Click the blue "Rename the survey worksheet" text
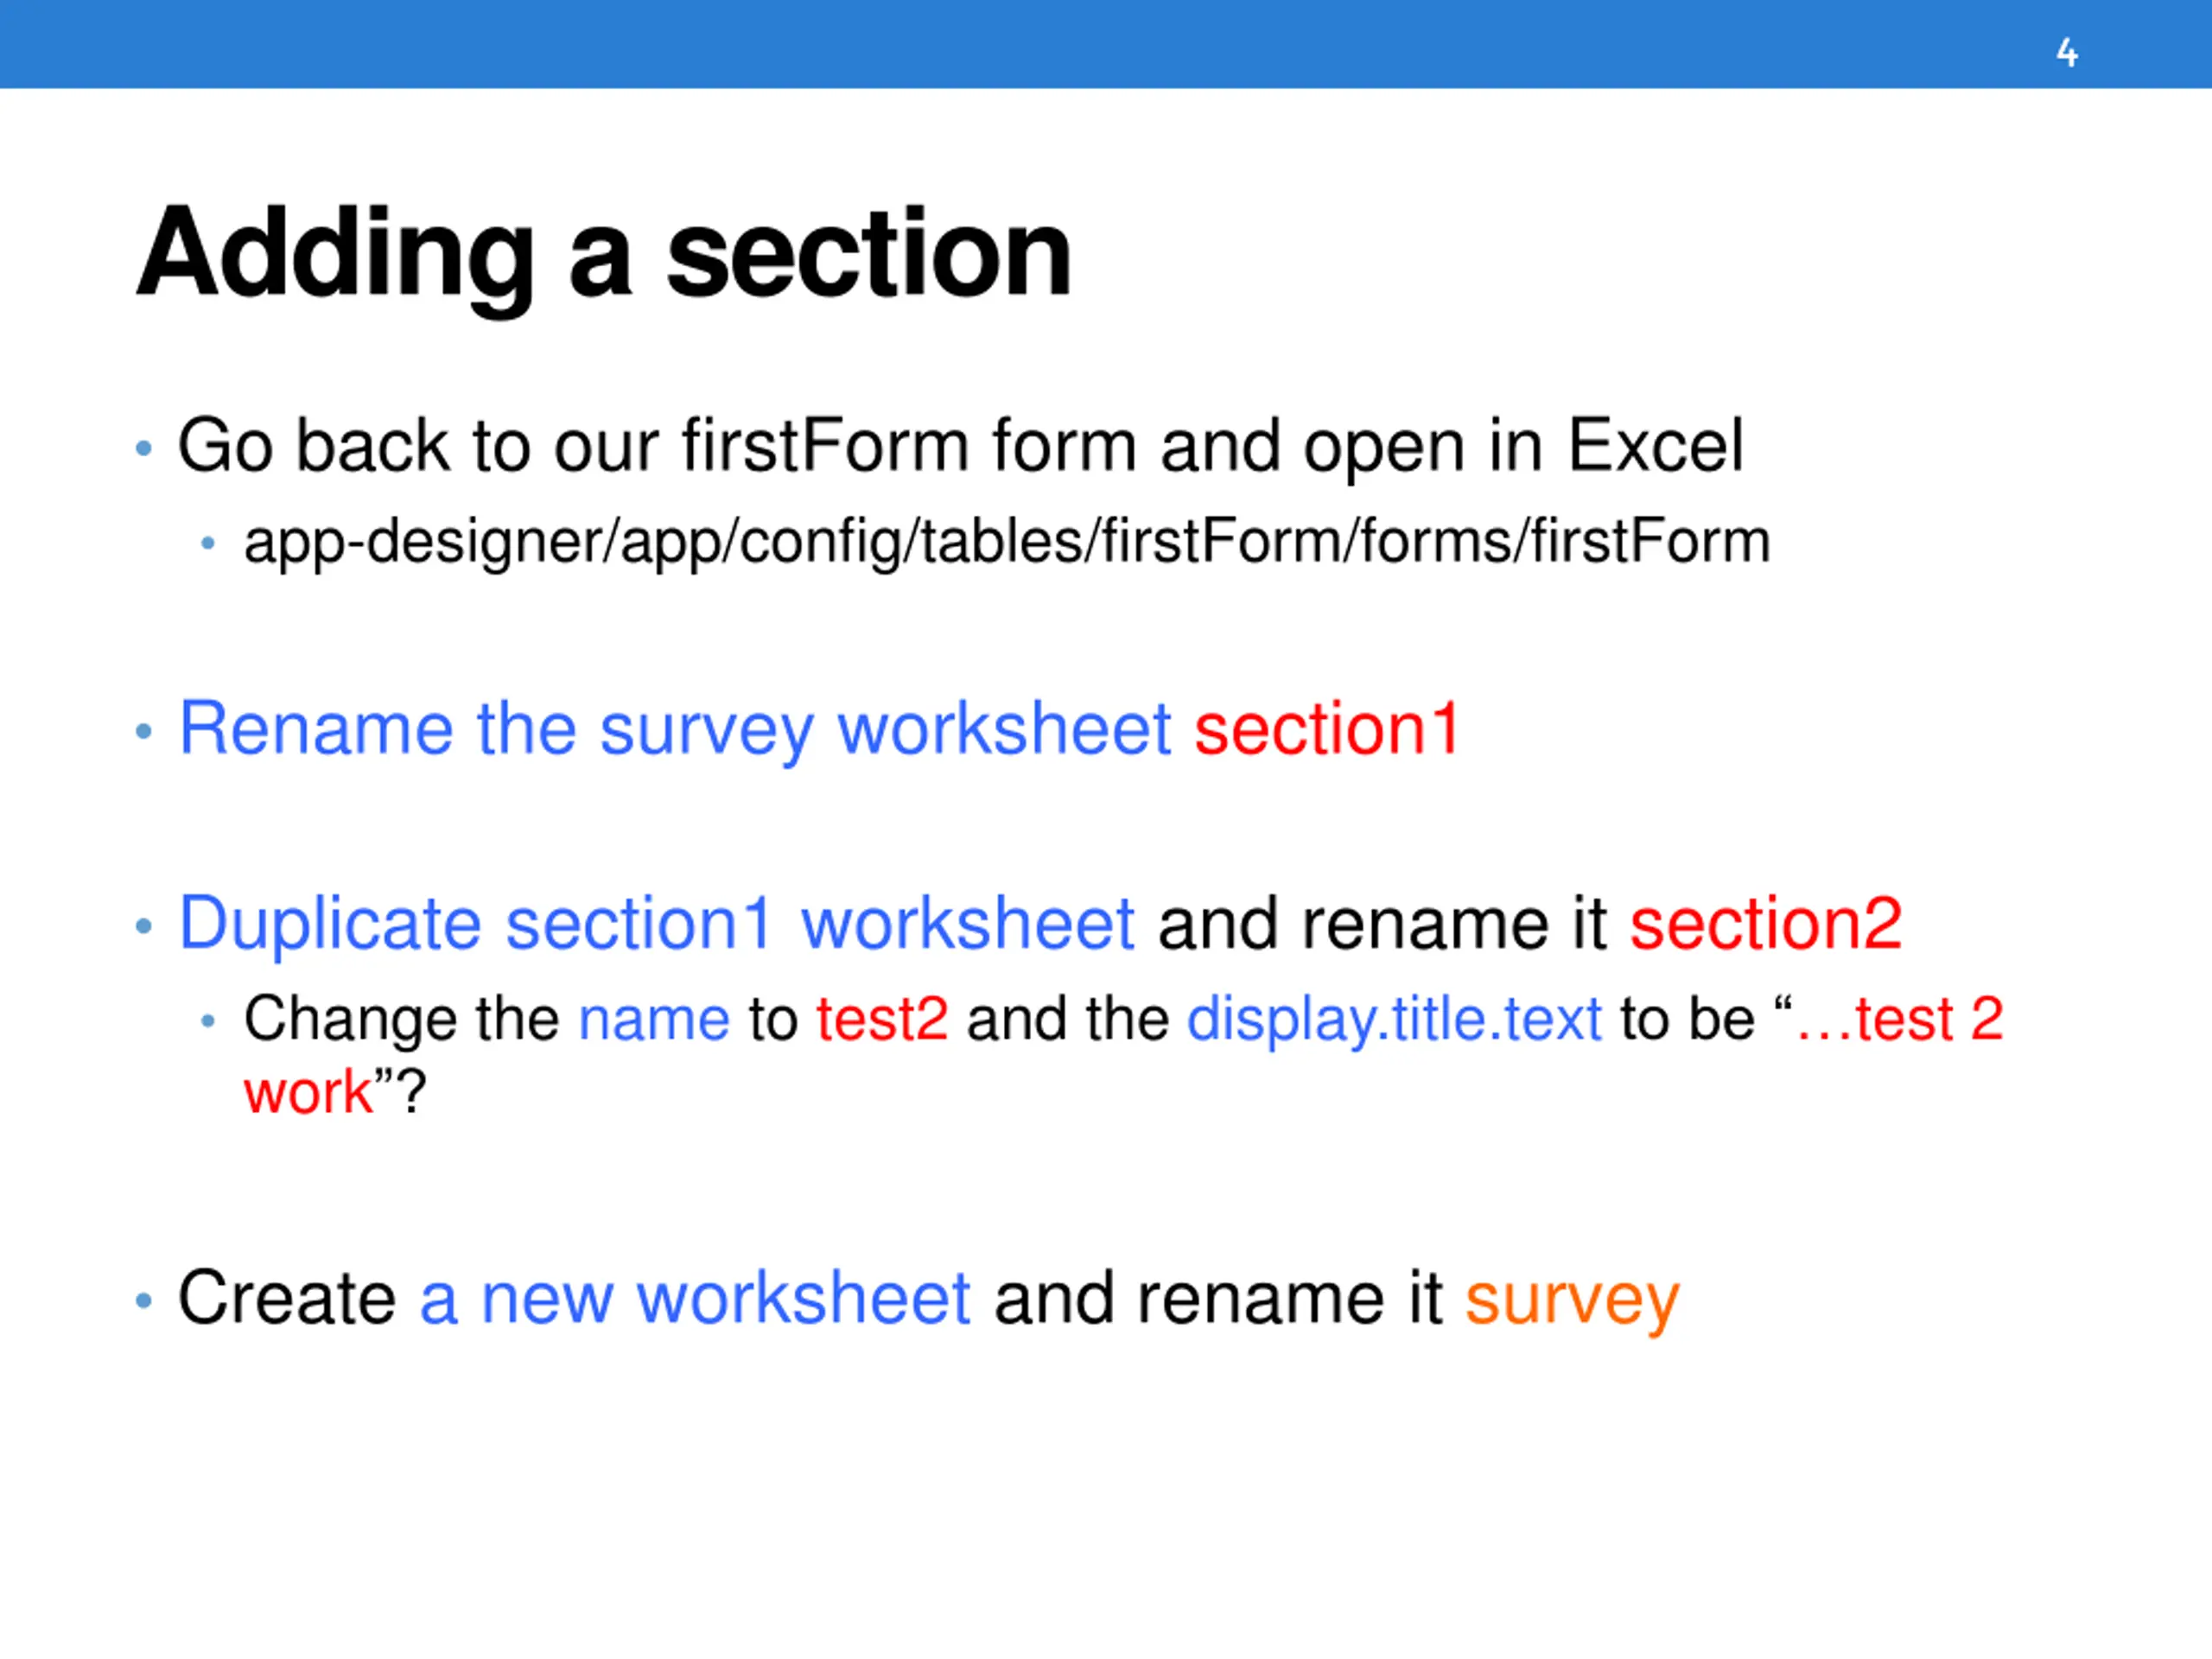The height and width of the screenshot is (1659, 2212). tap(674, 729)
